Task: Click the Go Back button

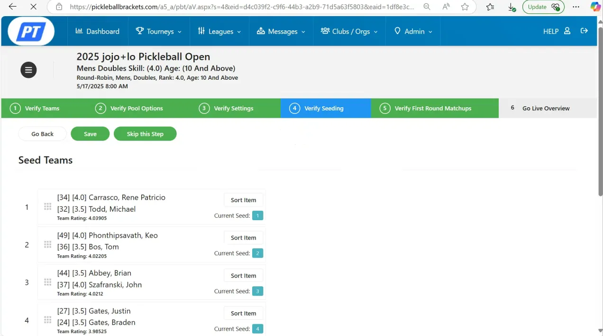Action: click(43, 134)
